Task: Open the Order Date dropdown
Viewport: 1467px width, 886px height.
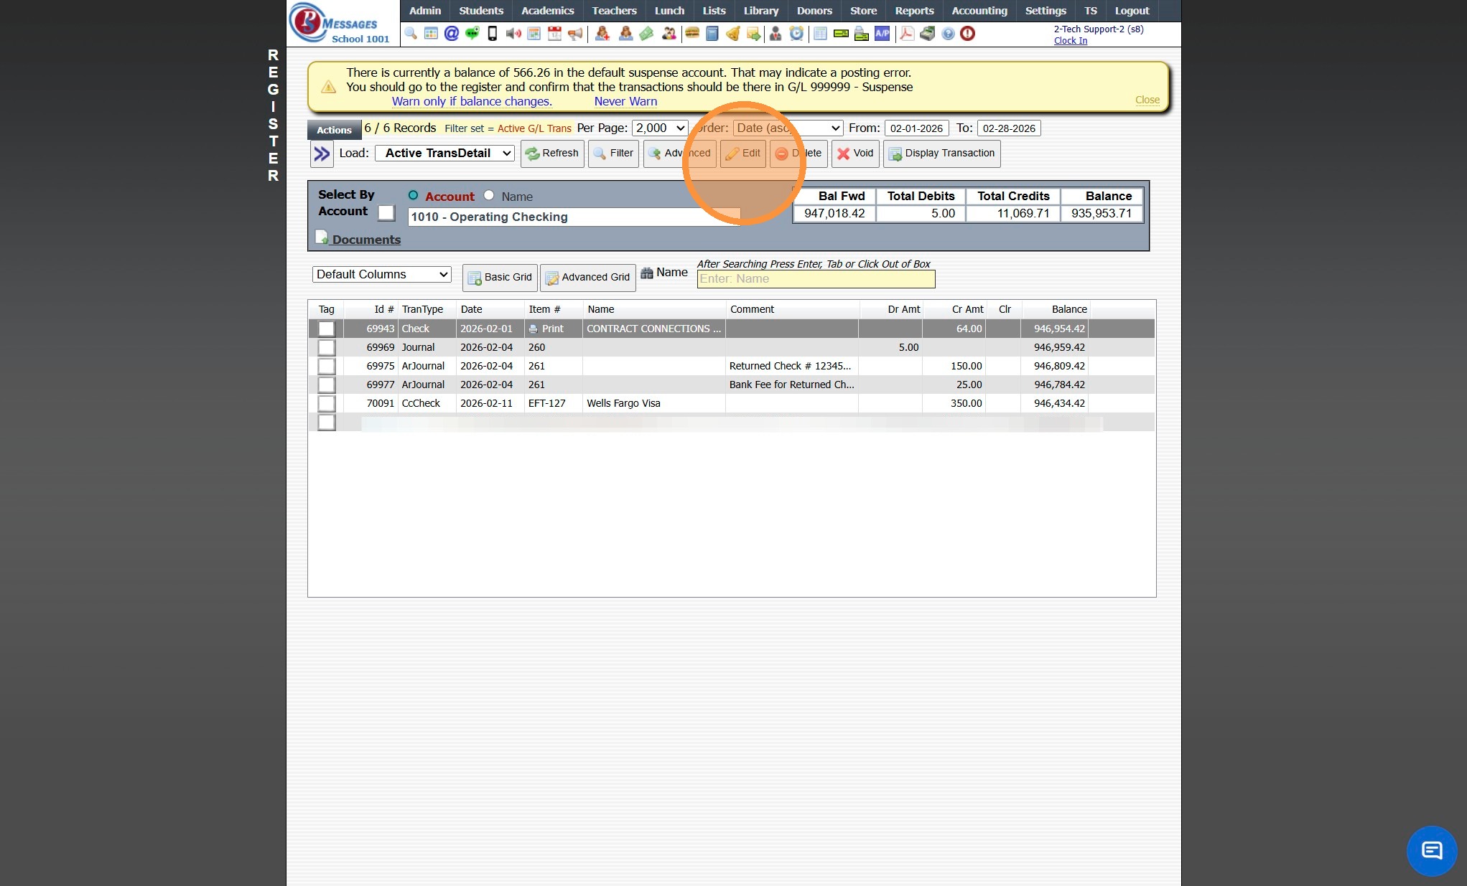Action: [788, 128]
